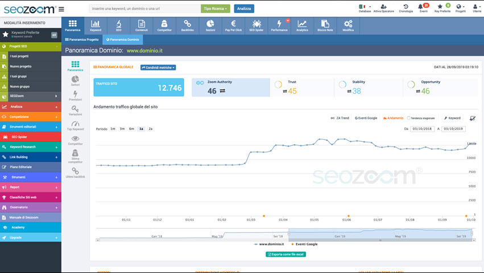Screen dimensions: 484x273
Task: Expand the SEOZoom sidebar submenu
Action: (31, 96)
